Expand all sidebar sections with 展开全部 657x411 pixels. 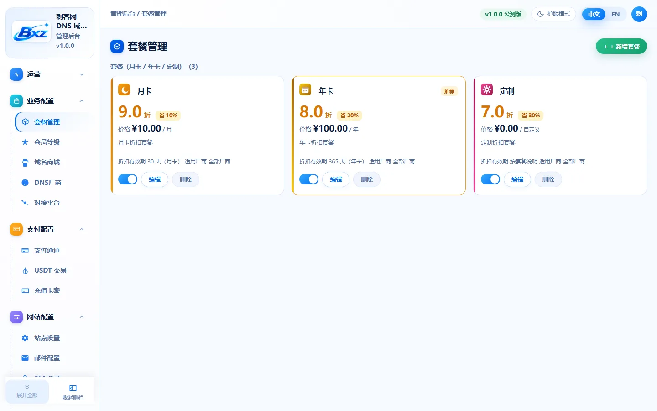click(27, 391)
